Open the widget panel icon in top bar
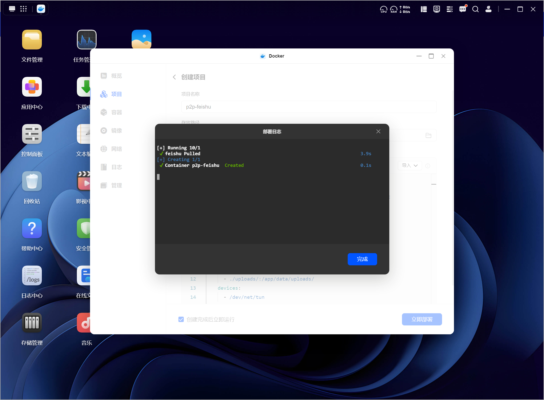Viewport: 544px width, 400px height. pos(424,9)
